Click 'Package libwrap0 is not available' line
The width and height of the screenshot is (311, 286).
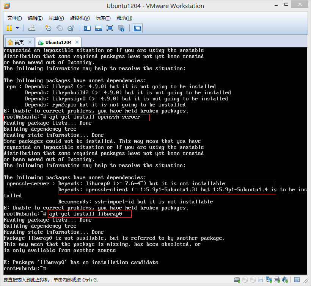(114, 238)
